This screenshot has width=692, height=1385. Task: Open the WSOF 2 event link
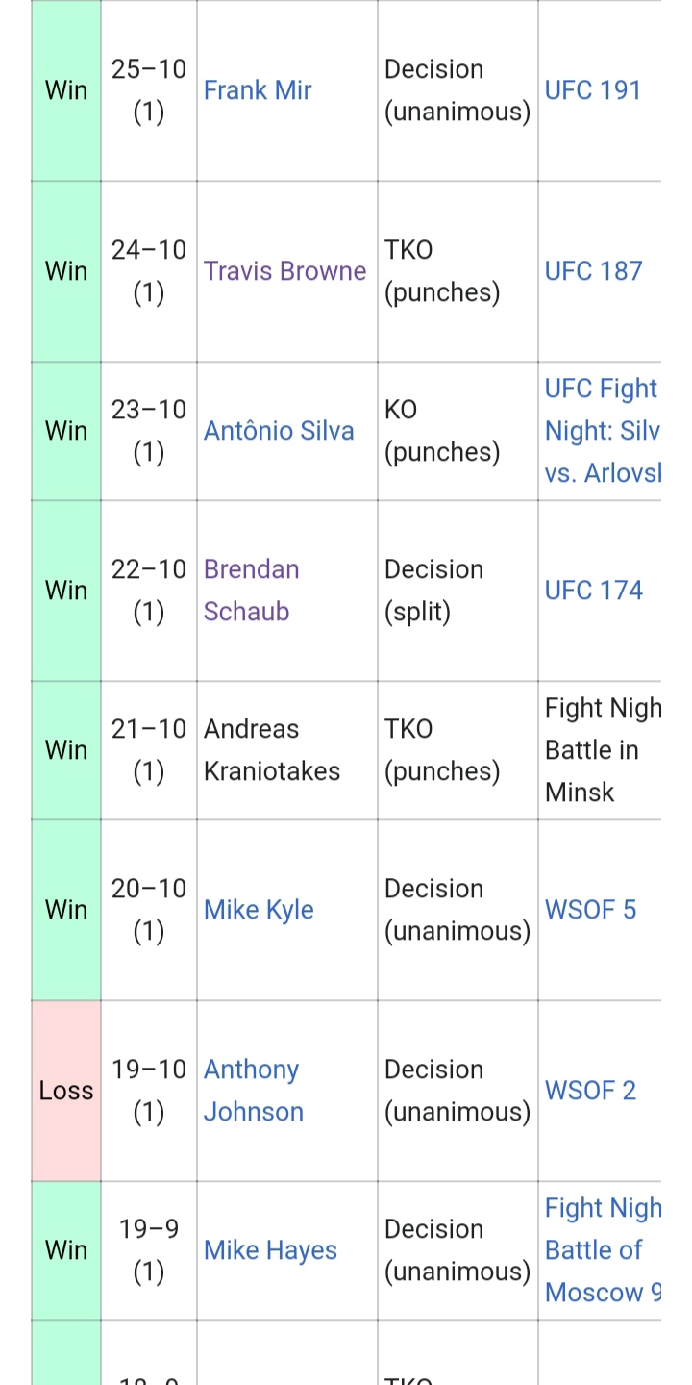coord(590,1091)
